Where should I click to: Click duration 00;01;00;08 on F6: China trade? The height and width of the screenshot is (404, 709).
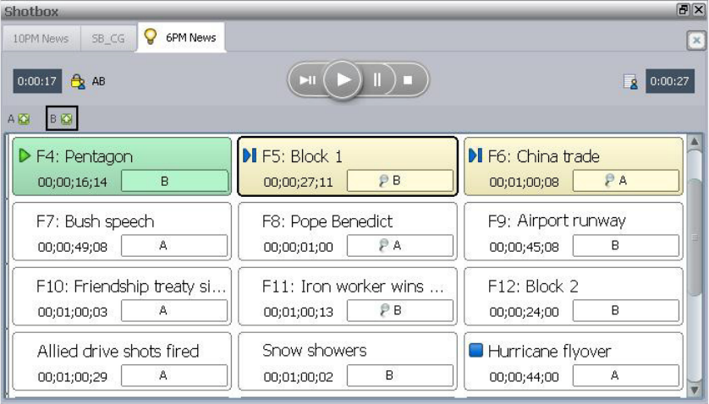(524, 182)
